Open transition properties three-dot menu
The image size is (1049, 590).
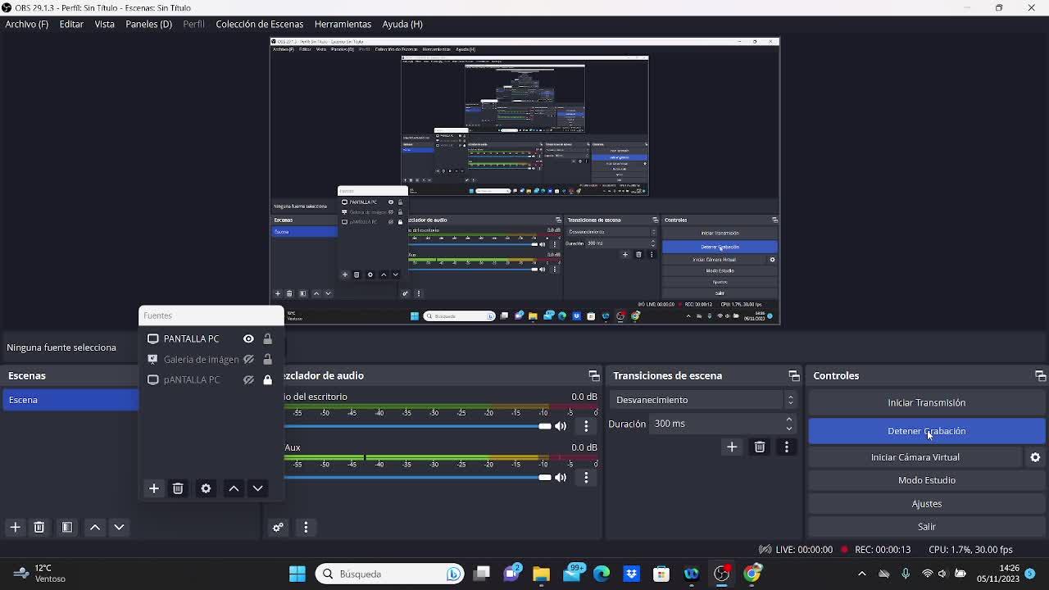point(787,447)
